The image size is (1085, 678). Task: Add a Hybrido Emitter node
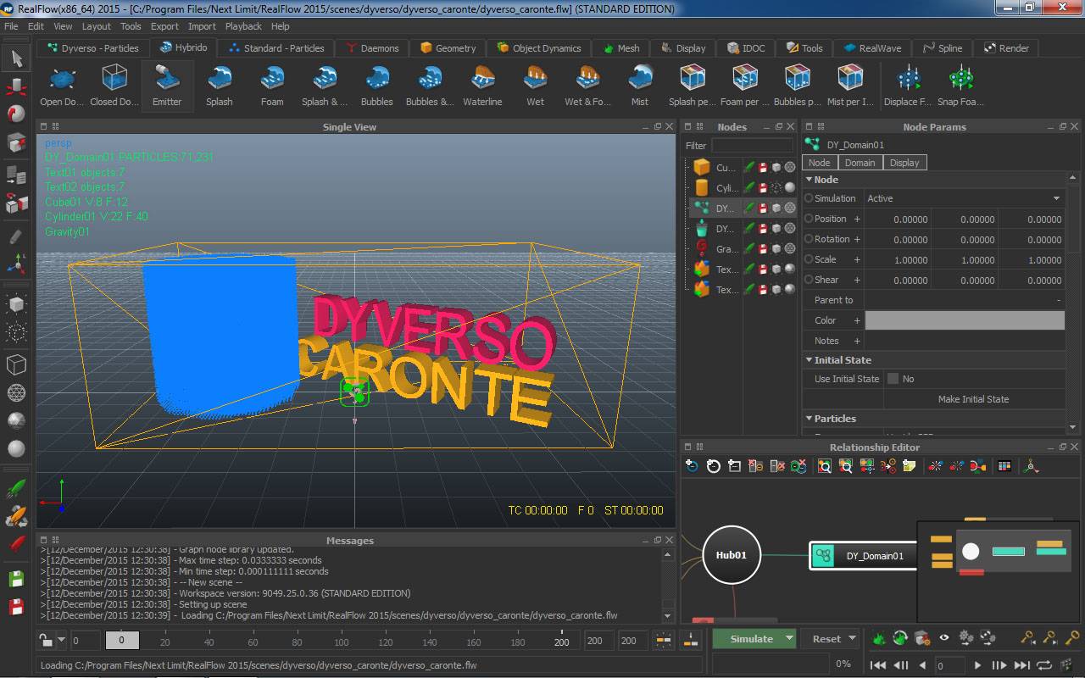(167, 86)
